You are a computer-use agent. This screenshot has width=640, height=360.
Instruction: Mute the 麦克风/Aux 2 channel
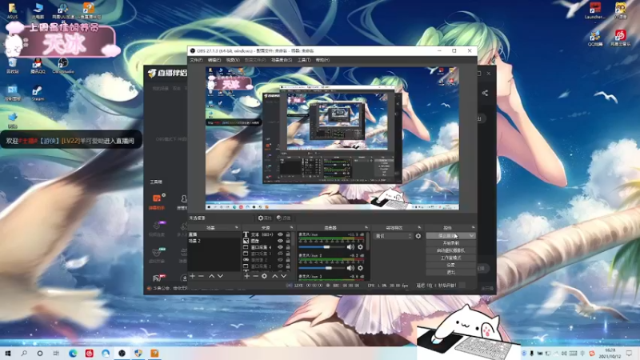[x=350, y=268]
